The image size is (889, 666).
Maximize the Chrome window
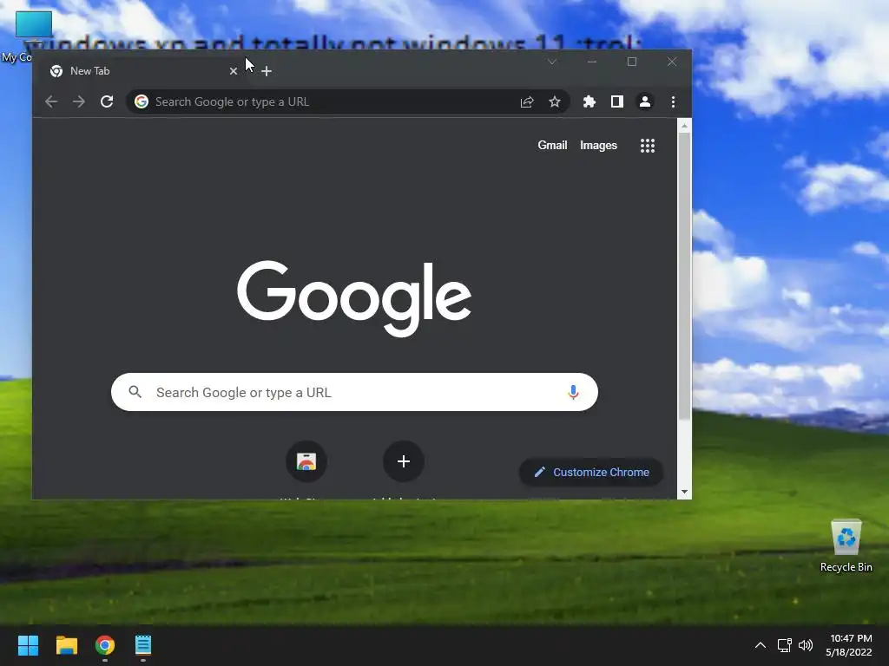(x=632, y=62)
